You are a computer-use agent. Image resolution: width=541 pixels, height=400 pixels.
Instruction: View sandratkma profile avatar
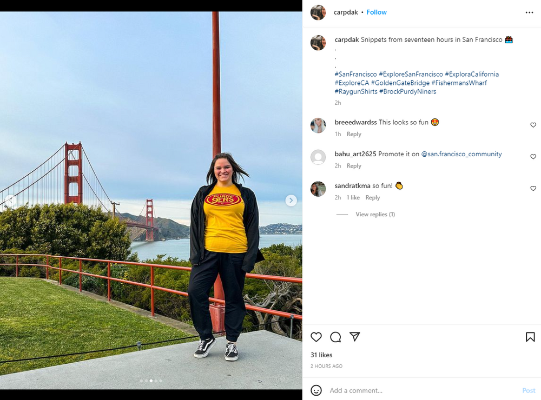(x=318, y=189)
